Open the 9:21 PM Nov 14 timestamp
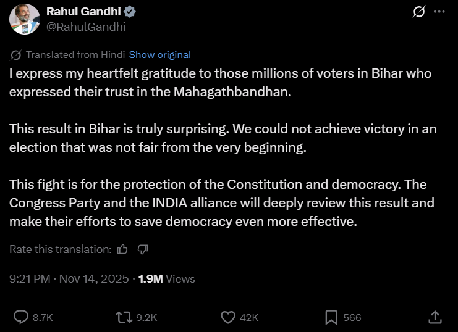Image resolution: width=458 pixels, height=332 pixels. coord(68,279)
